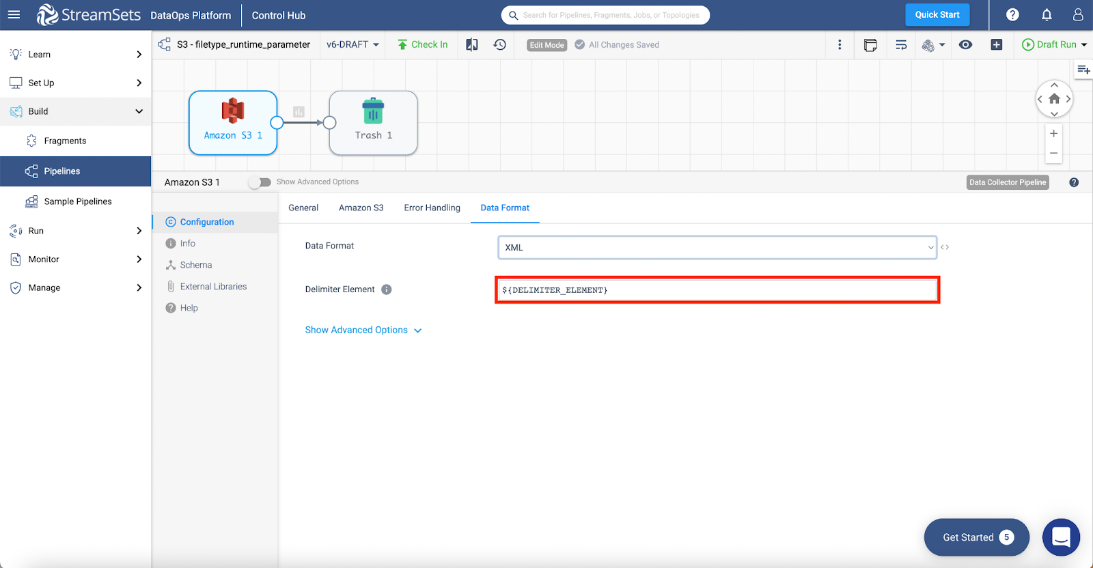
Task: Click the Quick Start button
Action: coord(937,14)
